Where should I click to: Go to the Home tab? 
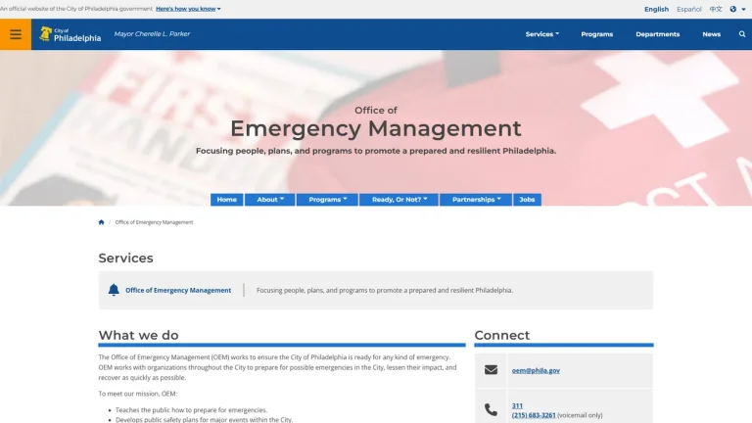click(x=227, y=200)
